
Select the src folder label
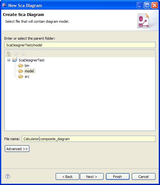coord(27,76)
